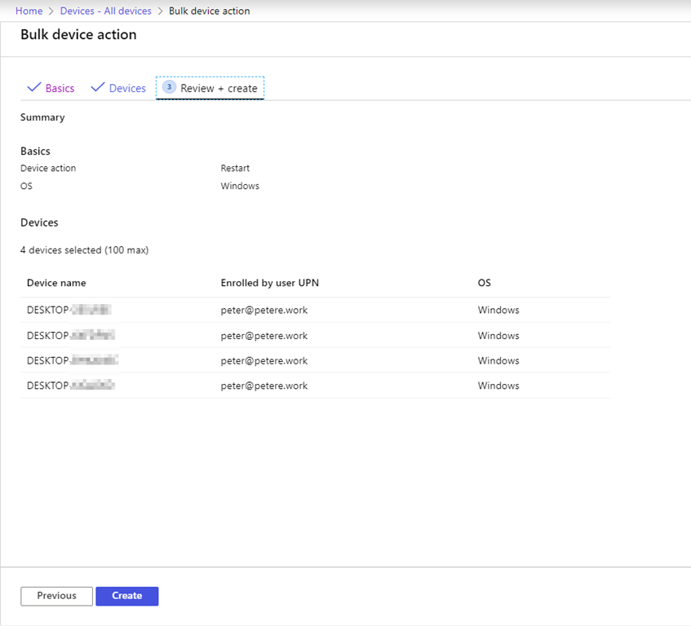Image resolution: width=691 pixels, height=626 pixels.
Task: Click the Restart device action value
Action: 235,168
